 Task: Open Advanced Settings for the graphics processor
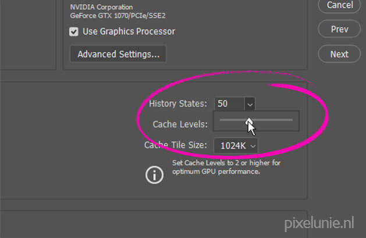[118, 54]
